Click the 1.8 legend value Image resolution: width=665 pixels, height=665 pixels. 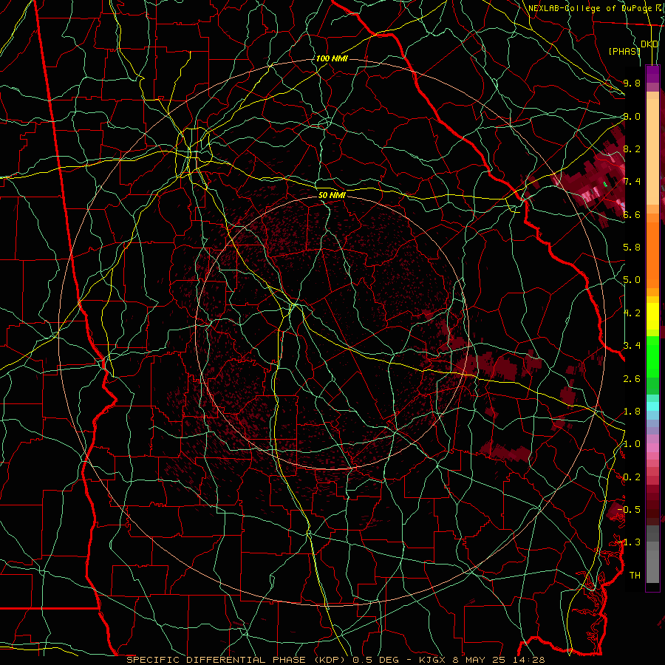point(632,412)
